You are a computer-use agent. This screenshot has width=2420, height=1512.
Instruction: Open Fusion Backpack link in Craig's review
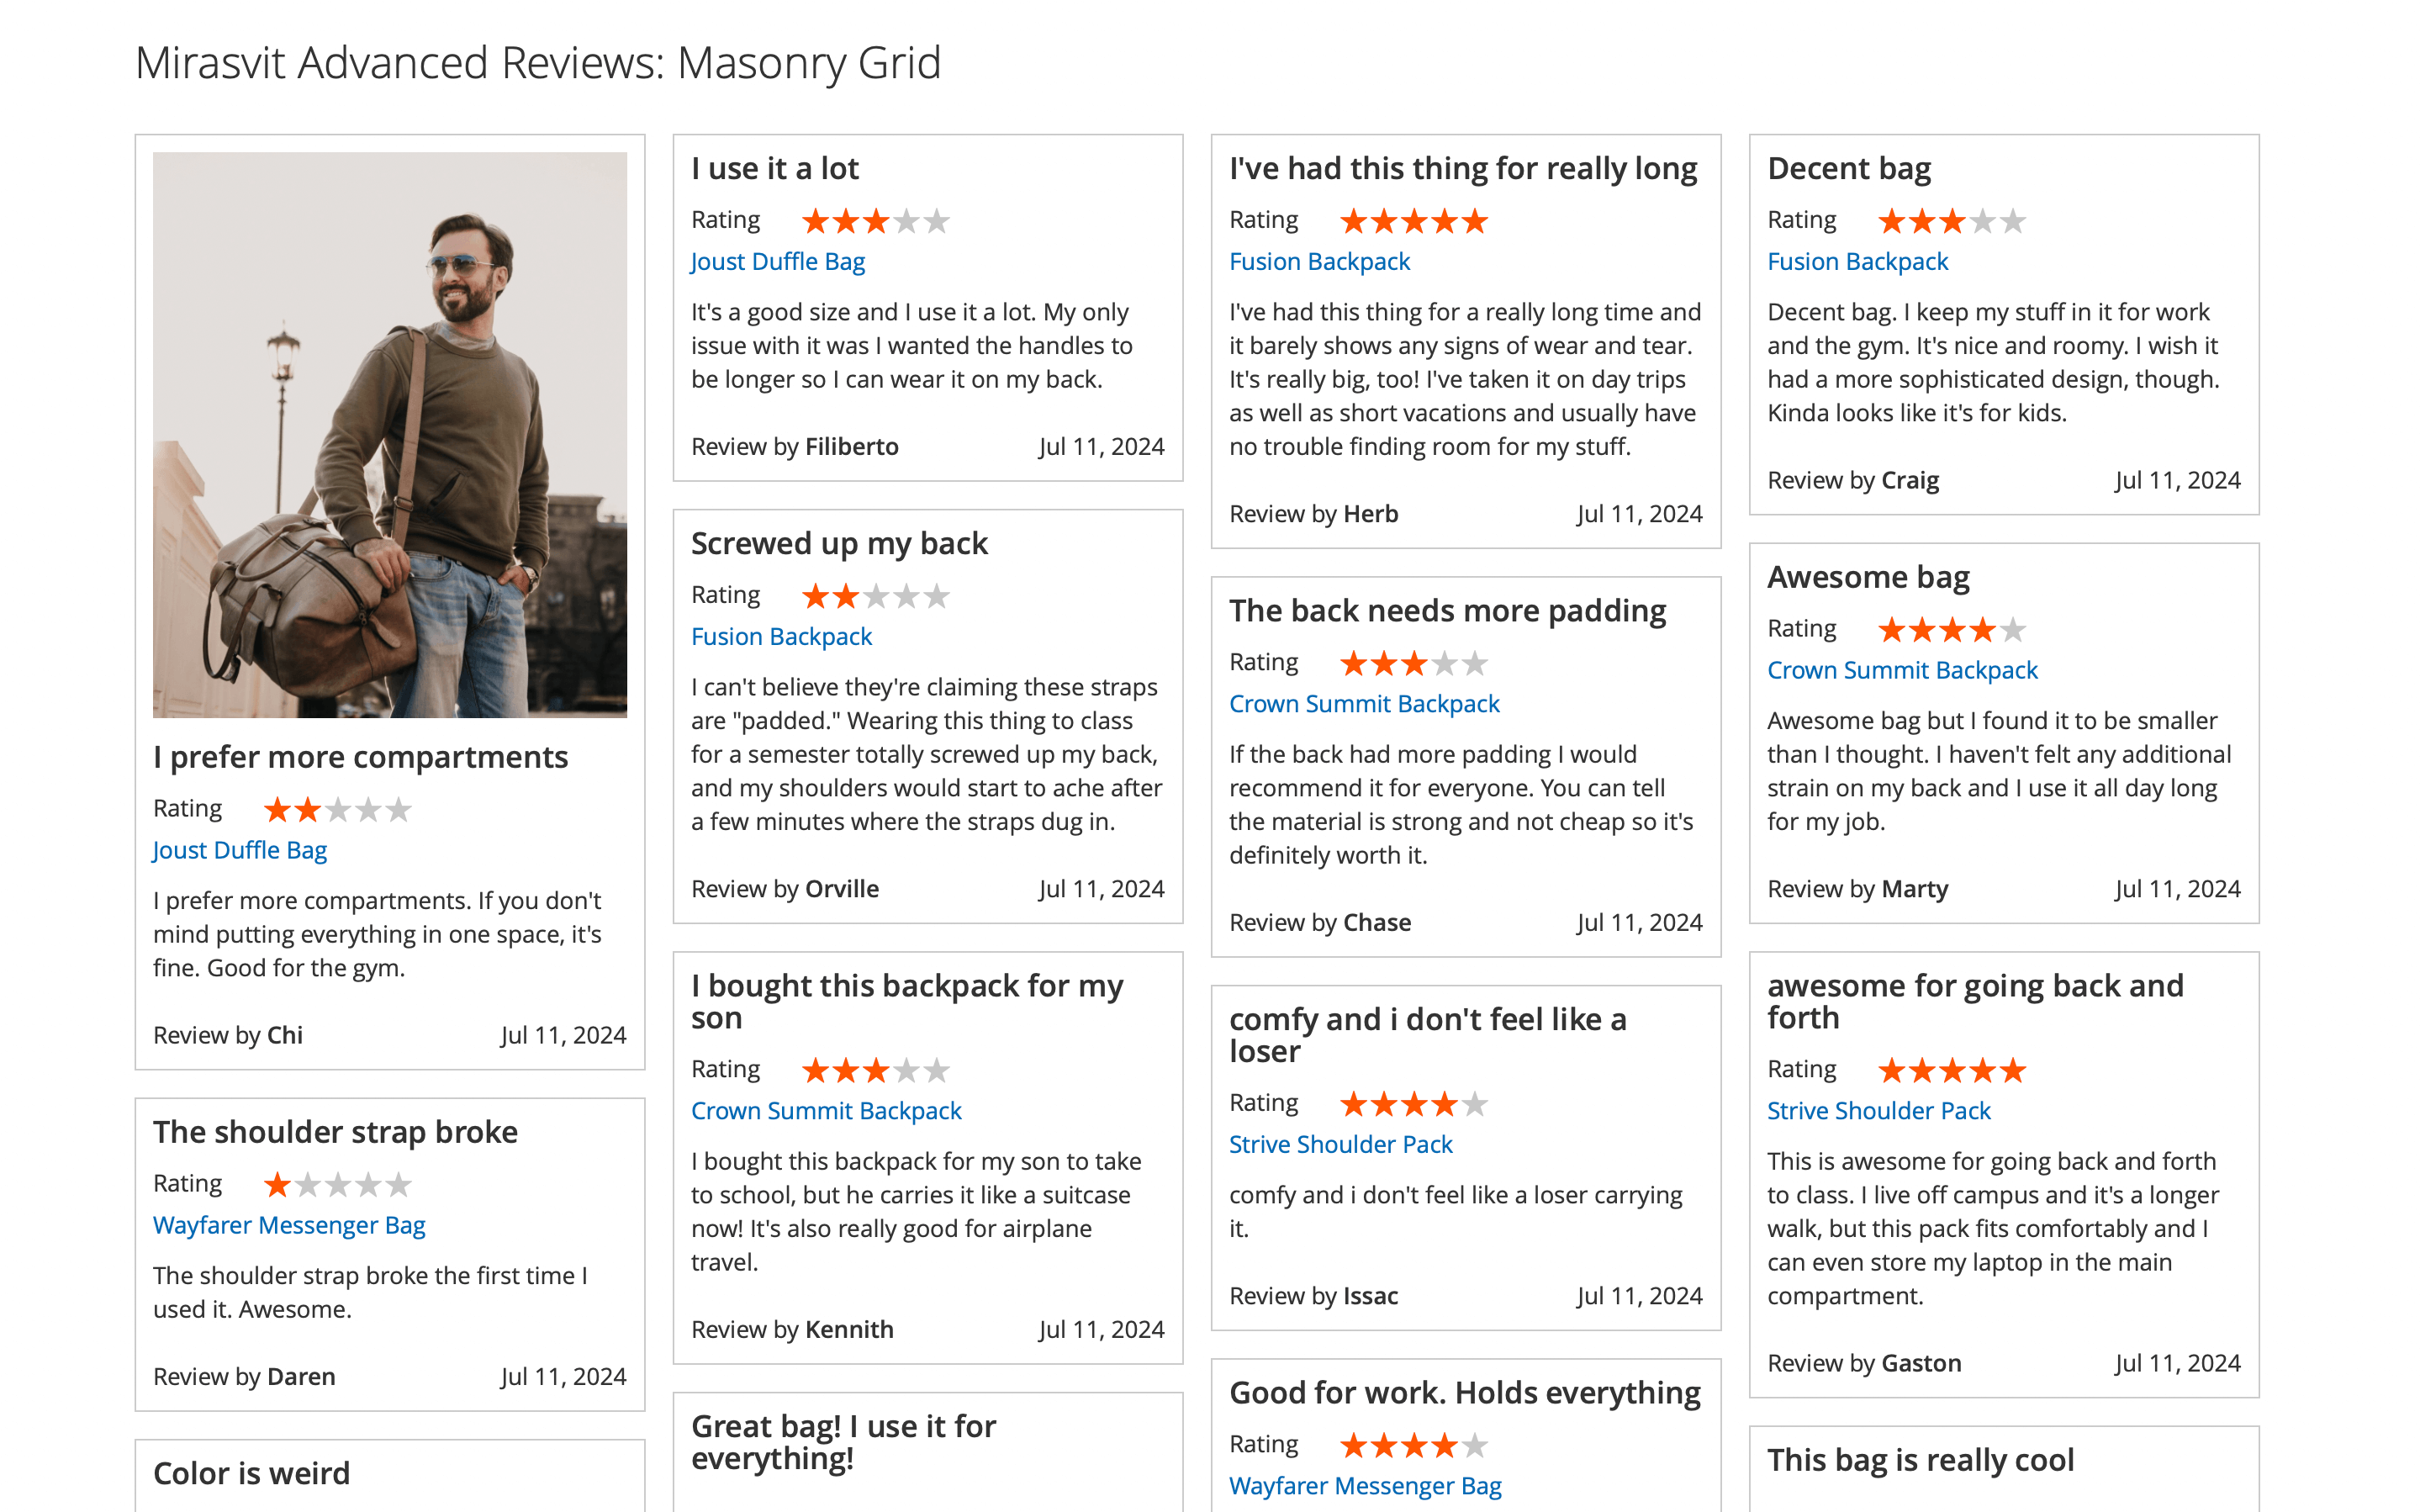tap(1857, 262)
